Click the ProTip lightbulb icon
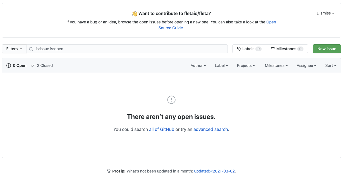347x192 pixels. (109, 171)
